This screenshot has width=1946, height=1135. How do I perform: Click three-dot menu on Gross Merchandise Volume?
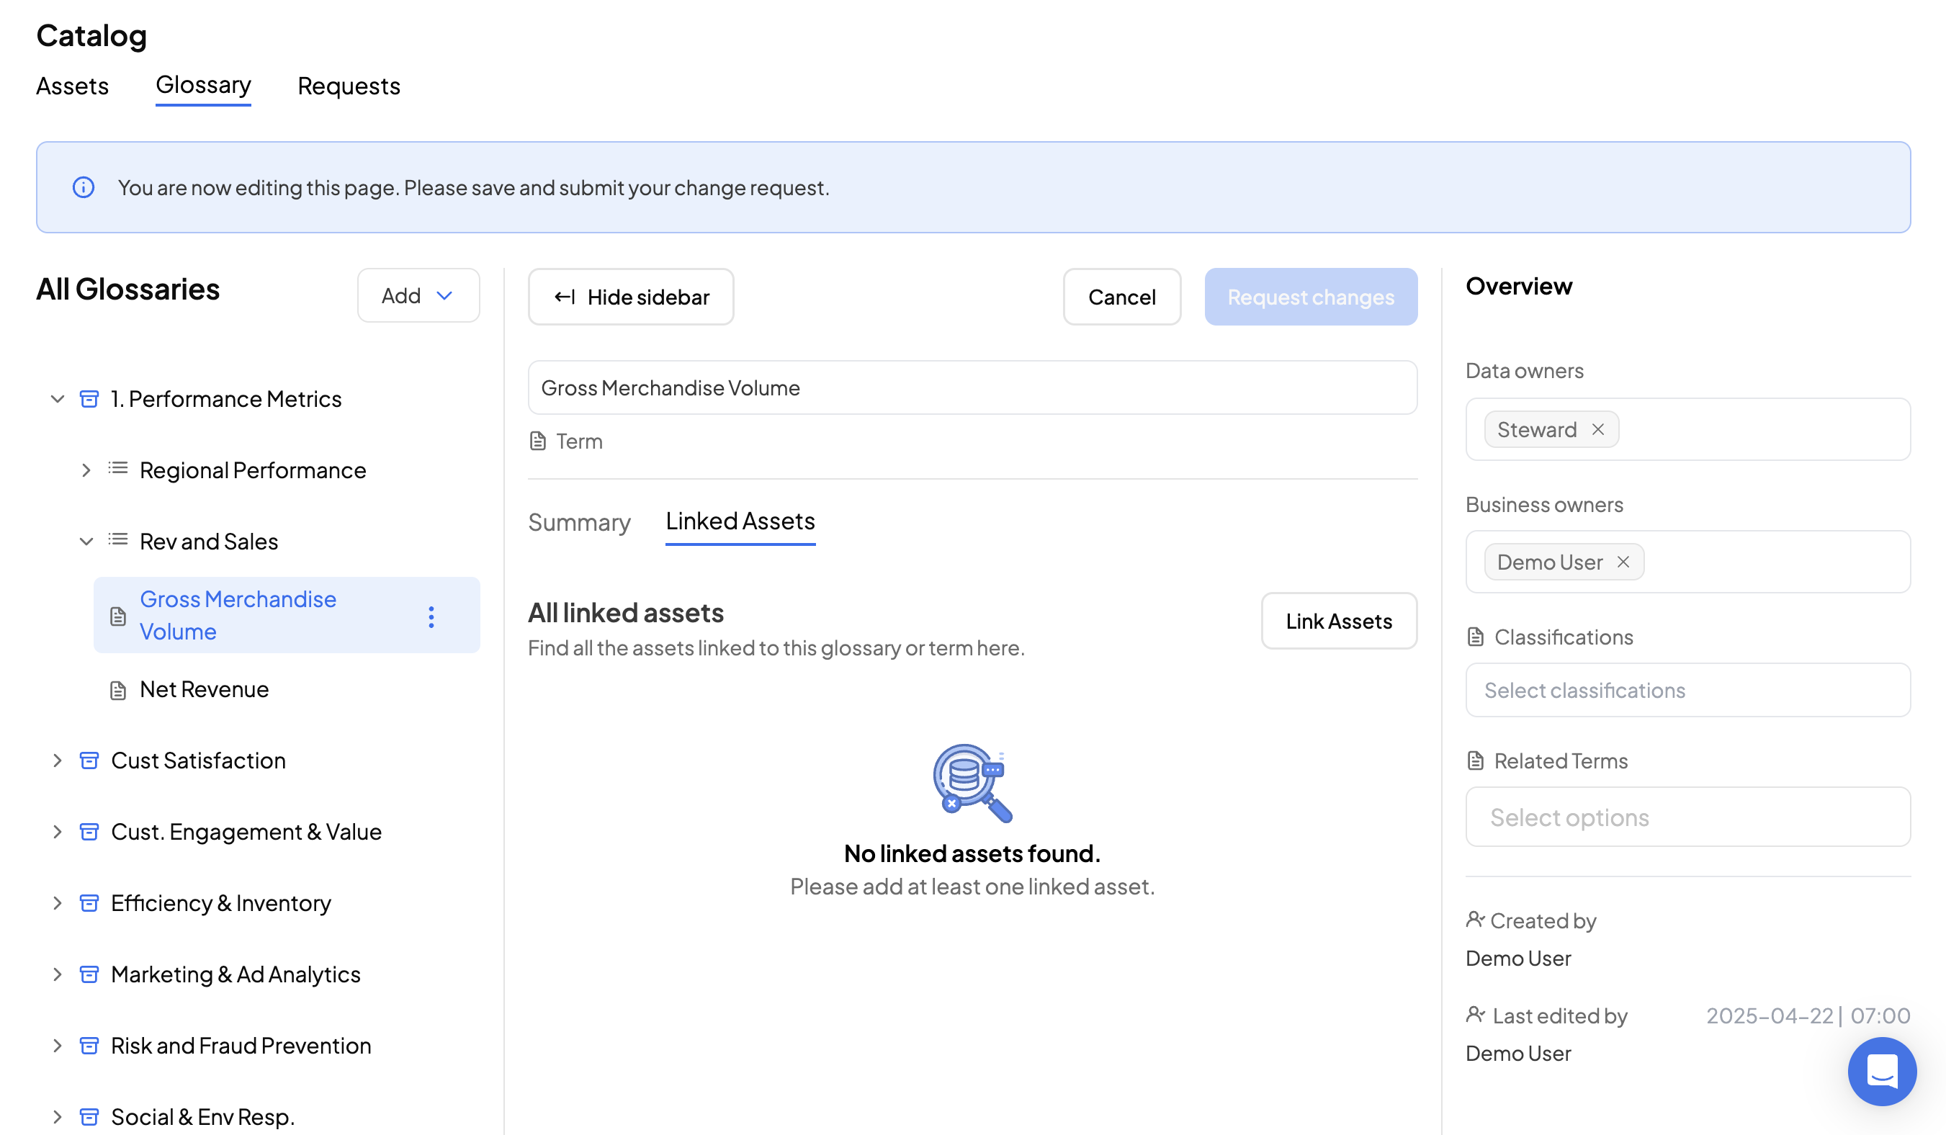pos(431,616)
